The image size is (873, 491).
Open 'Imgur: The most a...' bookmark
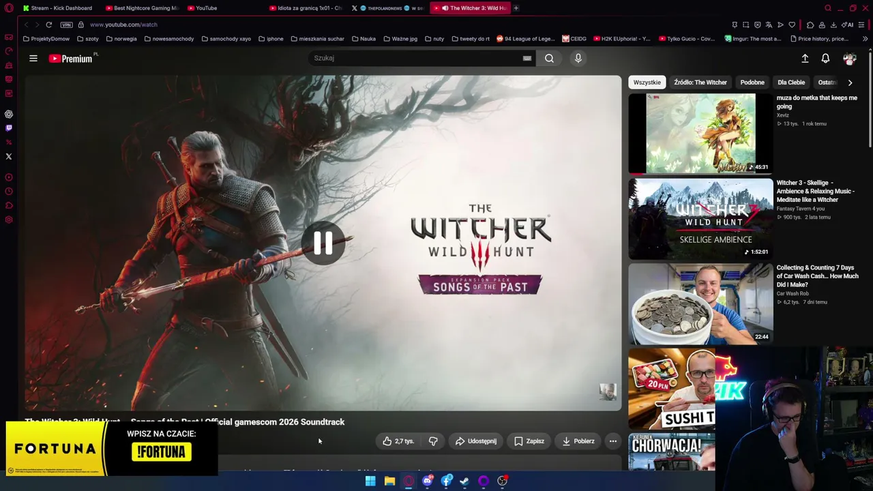pos(753,39)
